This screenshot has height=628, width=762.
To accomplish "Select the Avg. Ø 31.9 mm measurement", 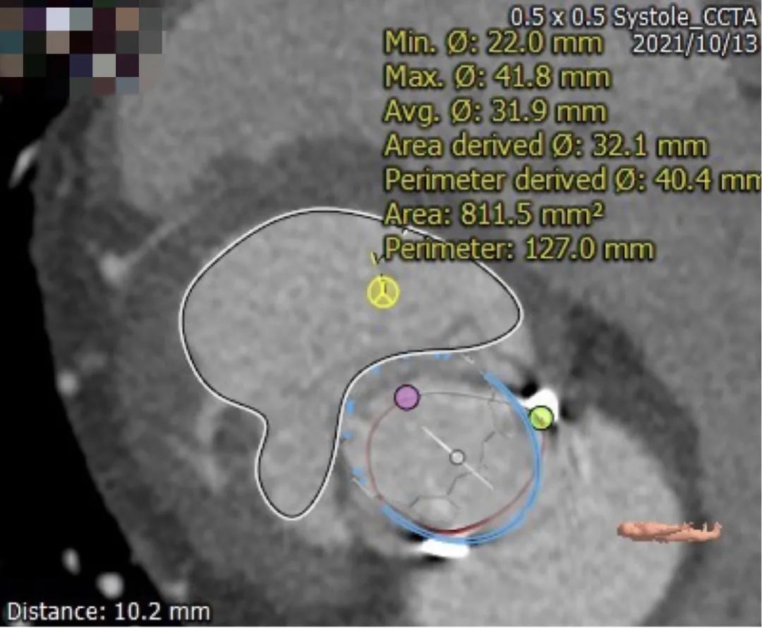I will [495, 112].
